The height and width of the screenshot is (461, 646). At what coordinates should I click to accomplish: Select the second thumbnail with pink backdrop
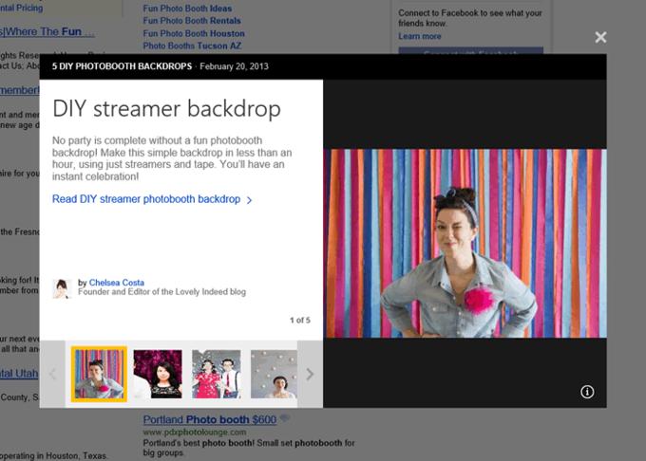[158, 374]
